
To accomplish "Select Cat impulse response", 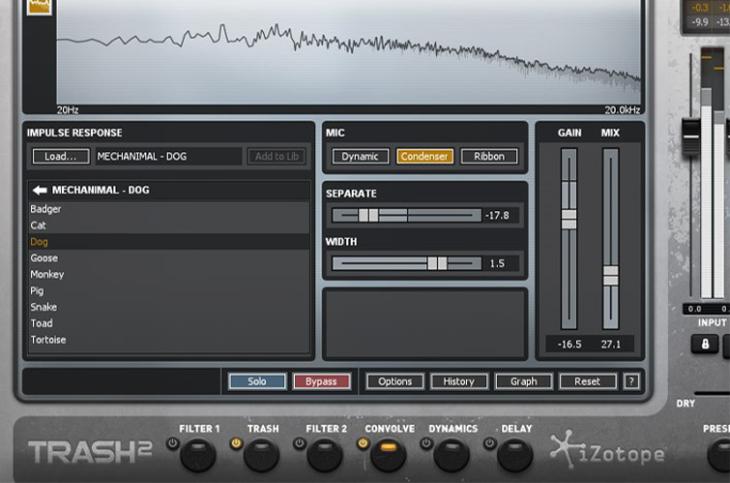I will (x=168, y=226).
